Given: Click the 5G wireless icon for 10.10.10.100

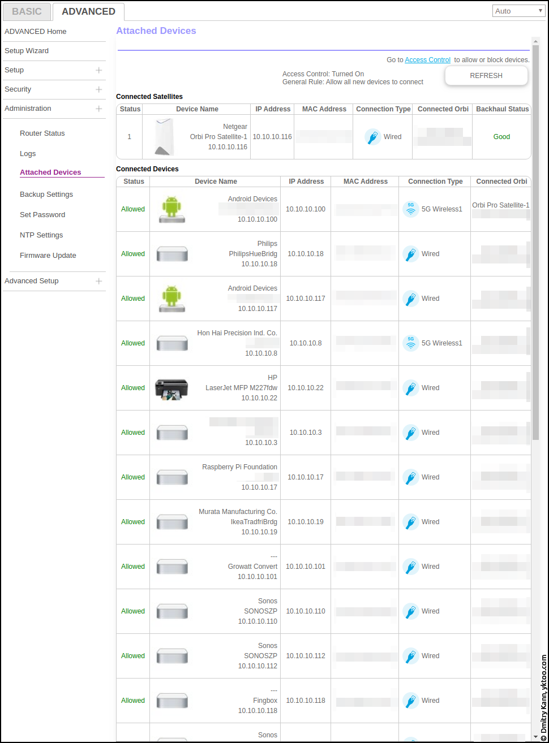Looking at the screenshot, I should [410, 209].
